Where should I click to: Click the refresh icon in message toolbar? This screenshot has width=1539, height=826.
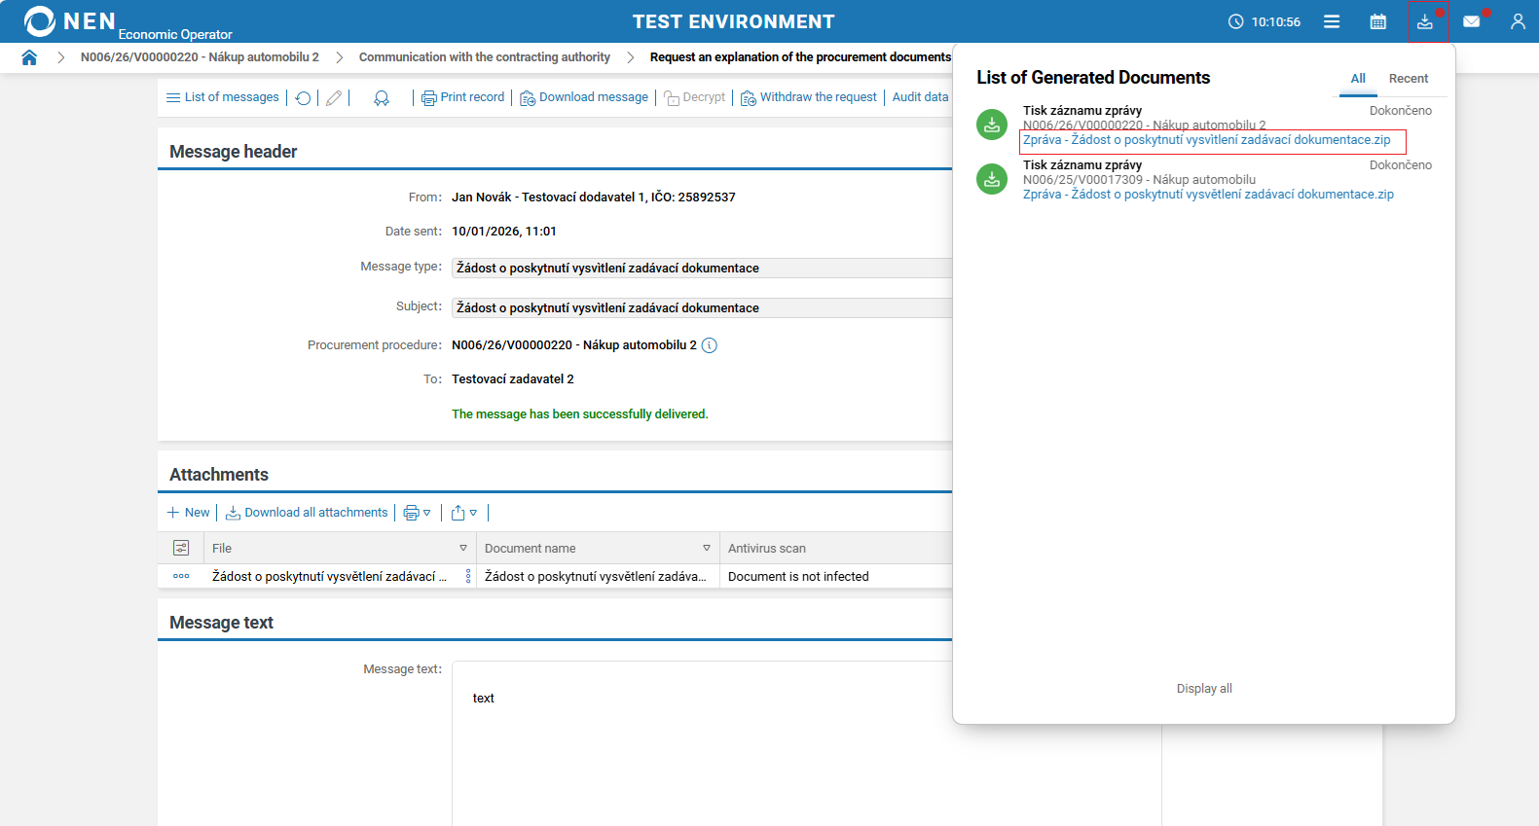[304, 98]
